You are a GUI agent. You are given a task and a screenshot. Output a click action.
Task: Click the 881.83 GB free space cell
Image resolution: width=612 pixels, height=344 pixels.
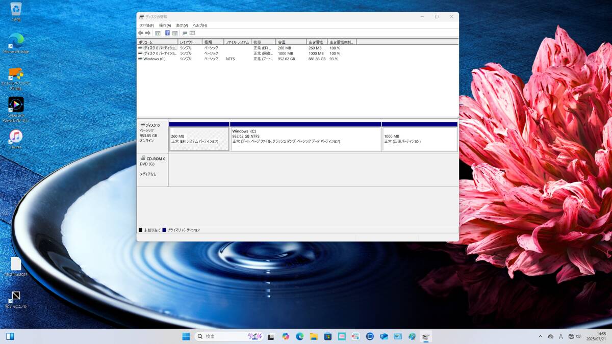tap(317, 59)
